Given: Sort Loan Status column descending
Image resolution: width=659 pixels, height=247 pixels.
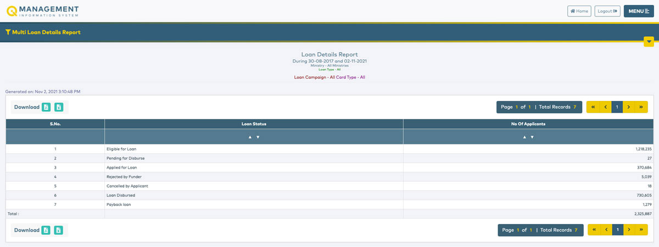Looking at the screenshot, I should tap(258, 137).
